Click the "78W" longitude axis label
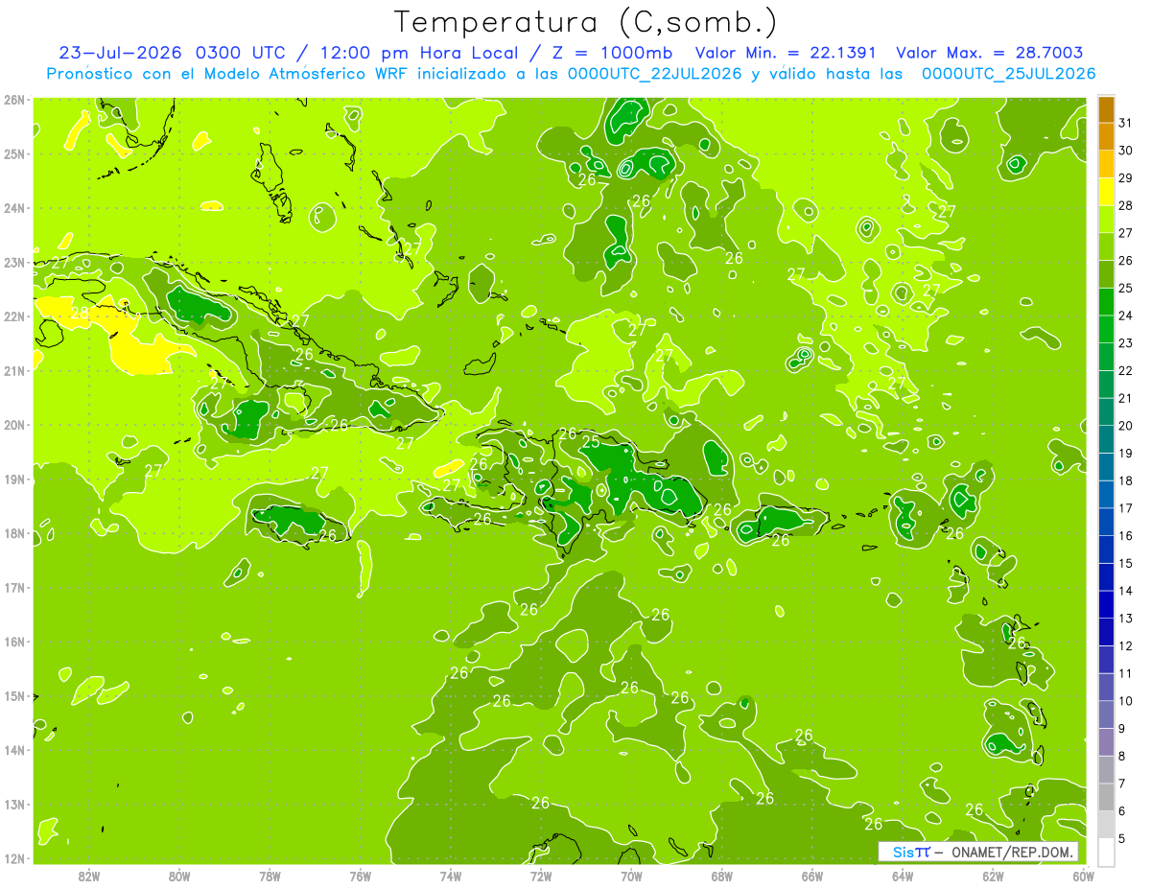This screenshot has width=1151, height=889. (270, 876)
